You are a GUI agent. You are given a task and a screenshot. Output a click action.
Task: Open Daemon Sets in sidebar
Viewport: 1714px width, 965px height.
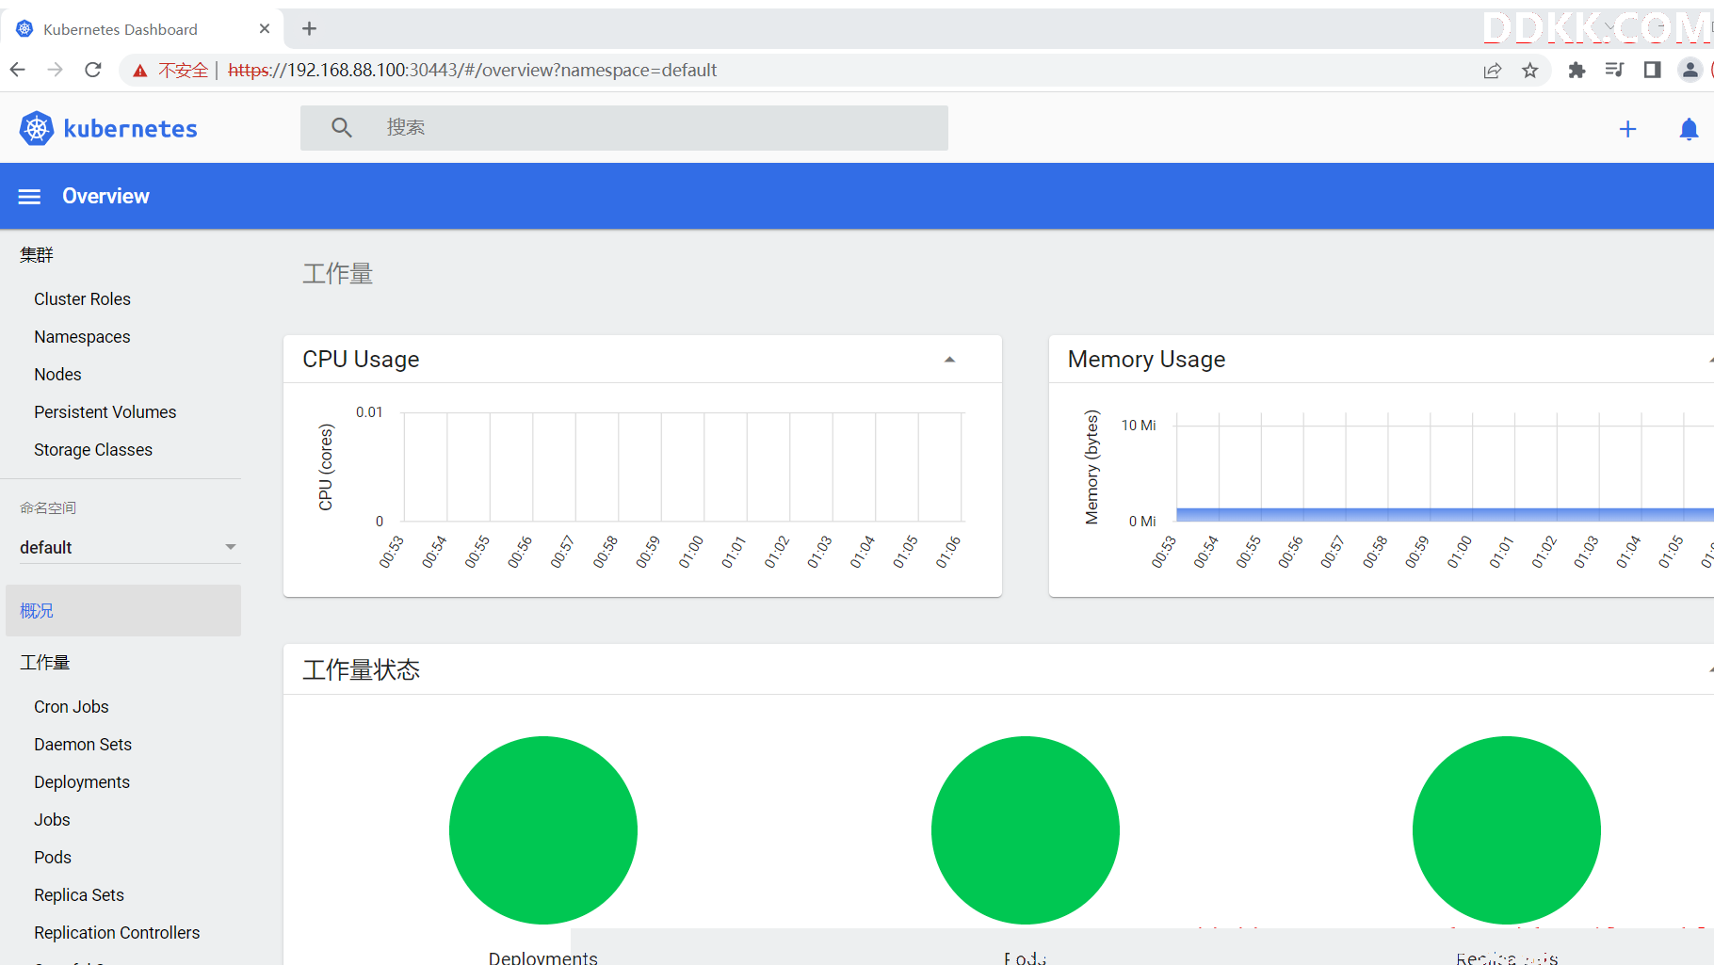pyautogui.click(x=83, y=745)
